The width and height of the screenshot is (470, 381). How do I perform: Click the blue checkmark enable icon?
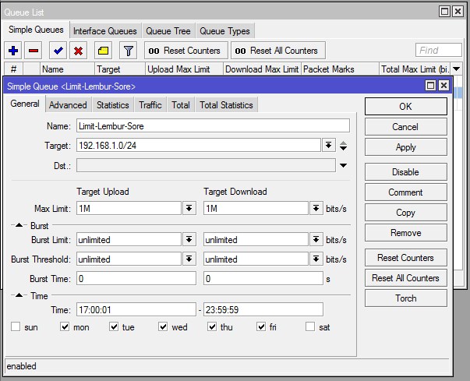[58, 51]
